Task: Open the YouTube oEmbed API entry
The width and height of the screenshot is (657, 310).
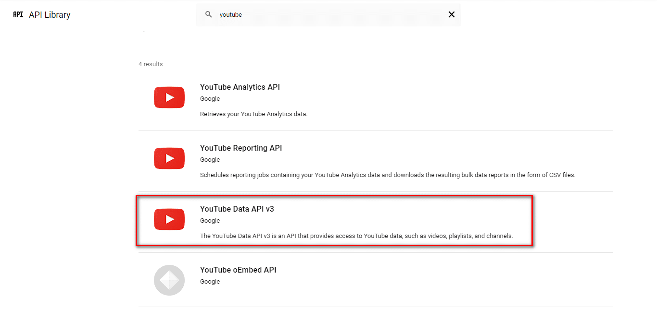Action: pyautogui.click(x=238, y=270)
